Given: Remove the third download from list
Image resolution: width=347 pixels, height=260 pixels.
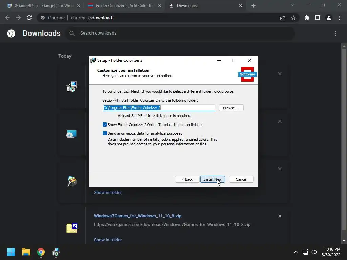Looking at the screenshot, I should pos(280,169).
